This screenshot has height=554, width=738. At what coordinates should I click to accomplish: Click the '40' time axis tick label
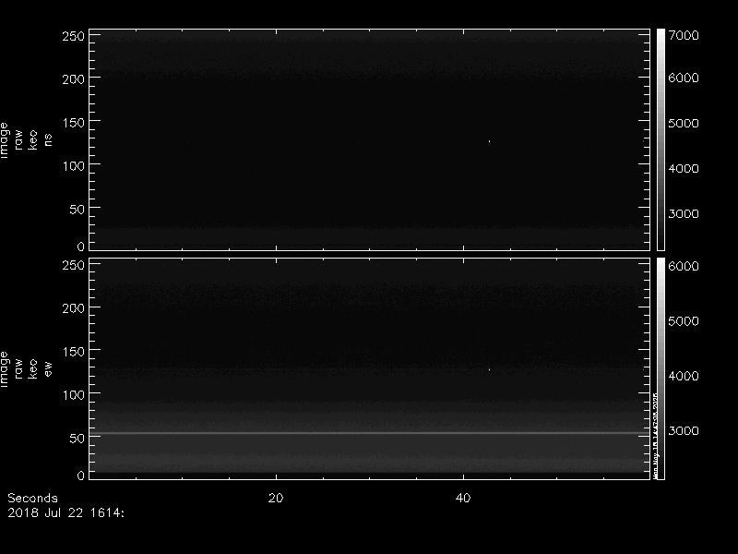[463, 499]
